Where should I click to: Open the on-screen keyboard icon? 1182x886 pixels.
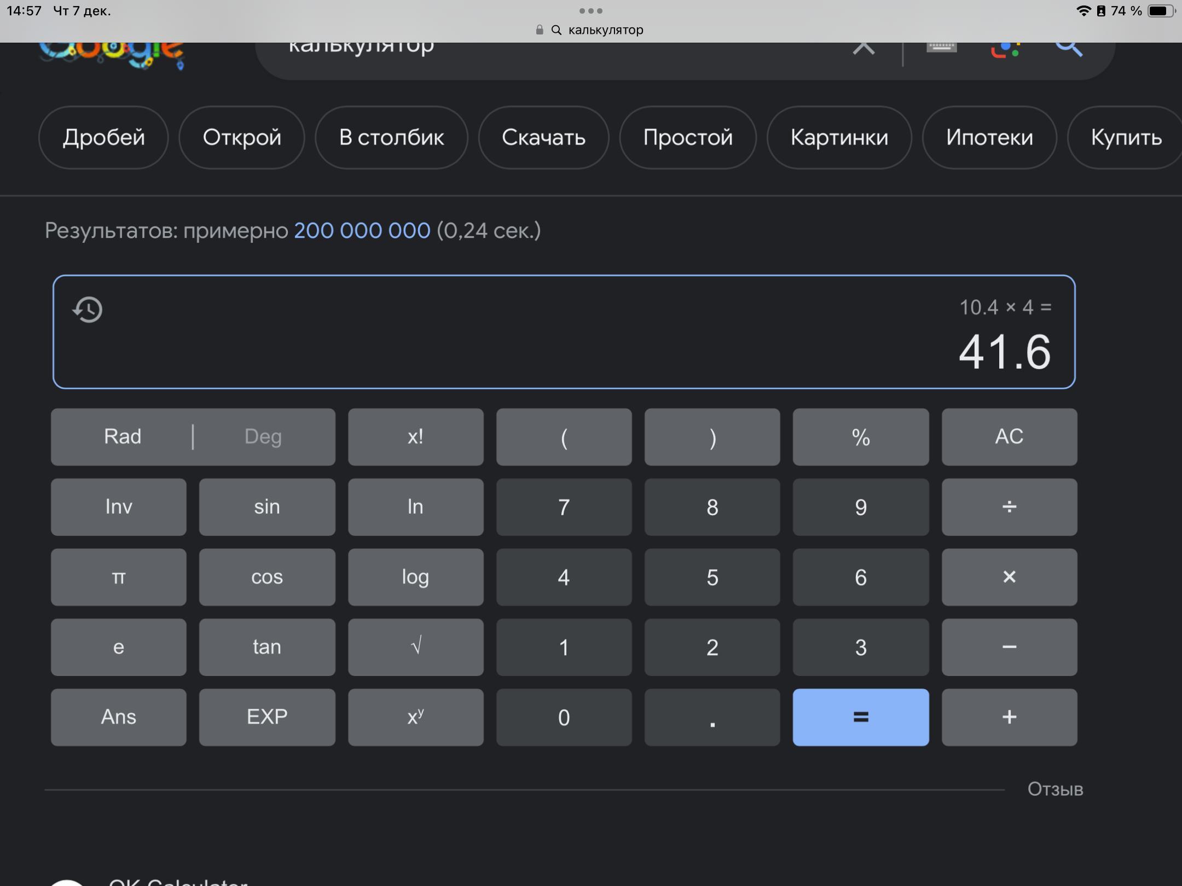coord(941,48)
